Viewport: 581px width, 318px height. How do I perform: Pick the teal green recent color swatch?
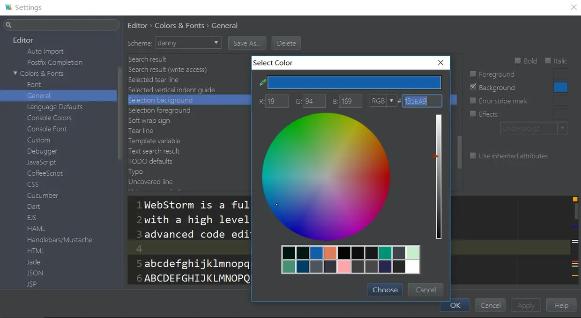click(x=385, y=253)
